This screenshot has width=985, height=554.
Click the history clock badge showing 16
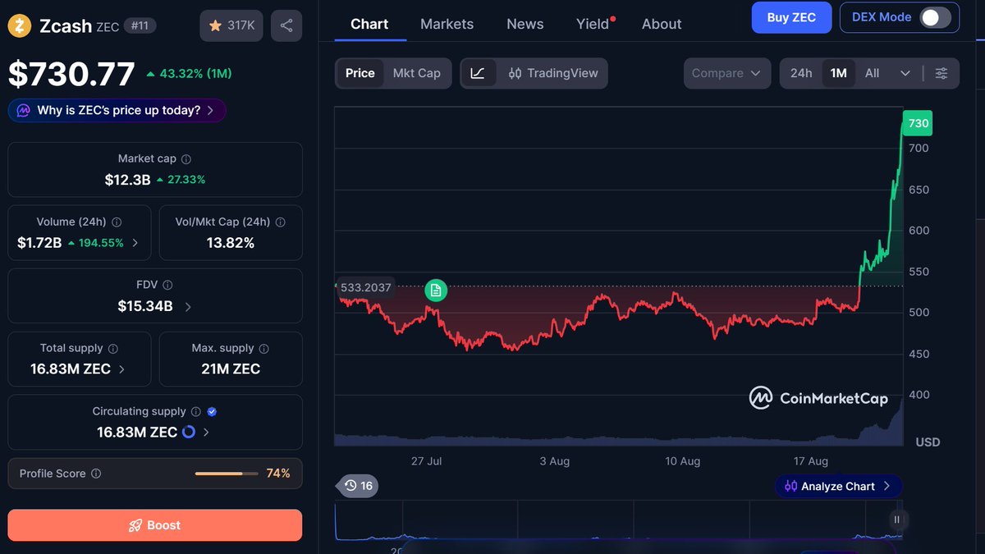(358, 486)
